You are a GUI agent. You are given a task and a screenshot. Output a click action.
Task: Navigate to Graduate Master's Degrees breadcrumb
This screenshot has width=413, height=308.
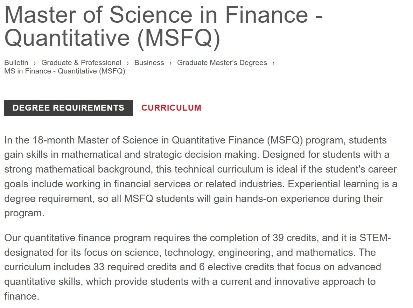(x=222, y=63)
